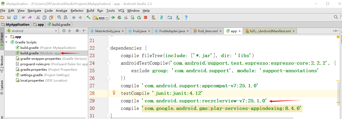The width and height of the screenshot is (342, 119).
Task: Select build.gradle (Module: app) file
Action: 39,53
